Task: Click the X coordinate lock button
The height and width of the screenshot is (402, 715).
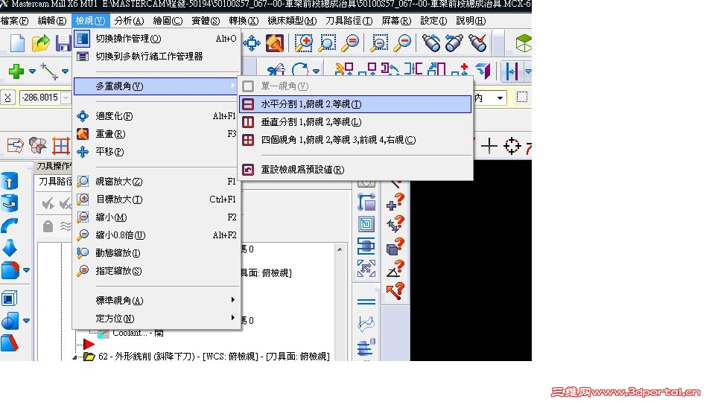Action: click(x=7, y=98)
